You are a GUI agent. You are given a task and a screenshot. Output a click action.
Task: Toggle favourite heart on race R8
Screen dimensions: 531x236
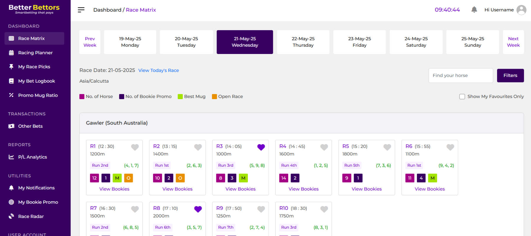[198, 209]
